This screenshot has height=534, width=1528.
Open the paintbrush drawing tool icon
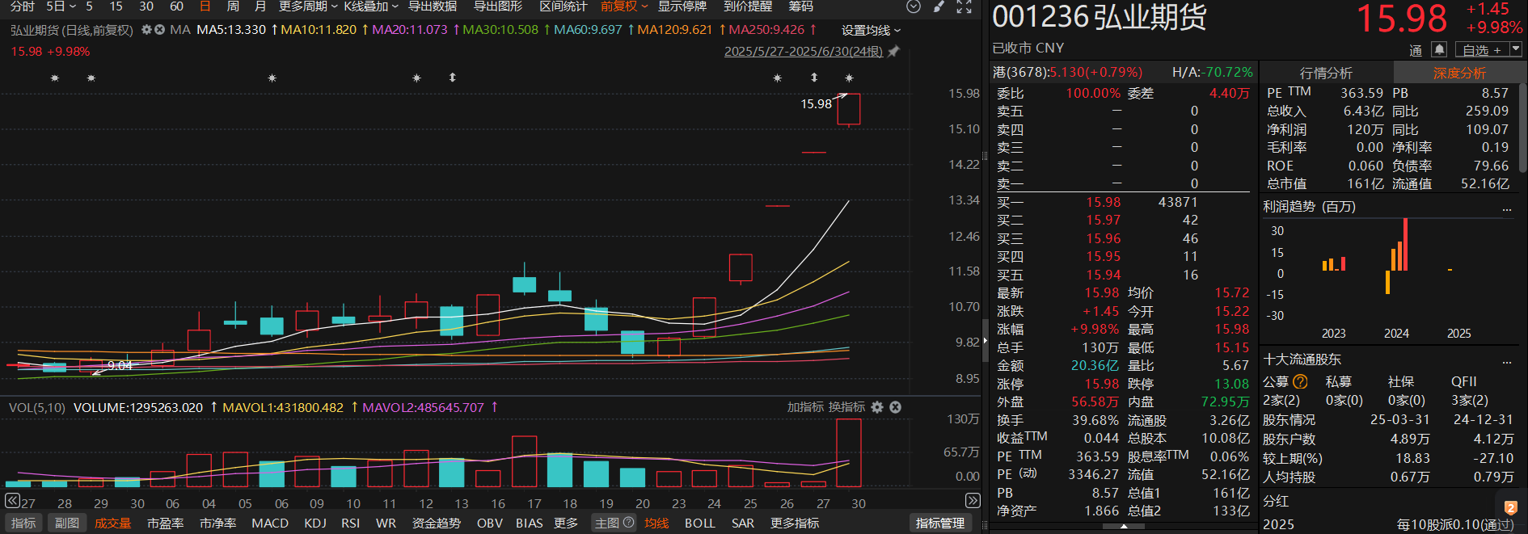pos(939,6)
